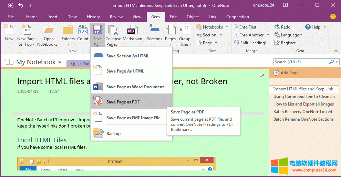Click the Pages numbering icon
The height and width of the screenshot is (177, 341).
click(170, 30)
